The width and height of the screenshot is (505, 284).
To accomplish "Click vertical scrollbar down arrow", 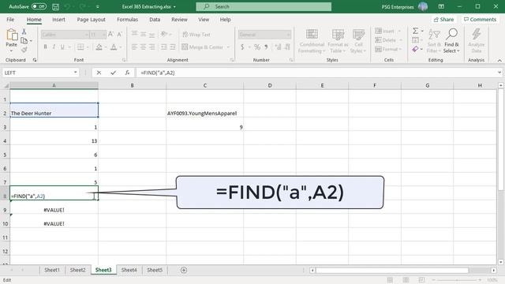I will [500, 262].
